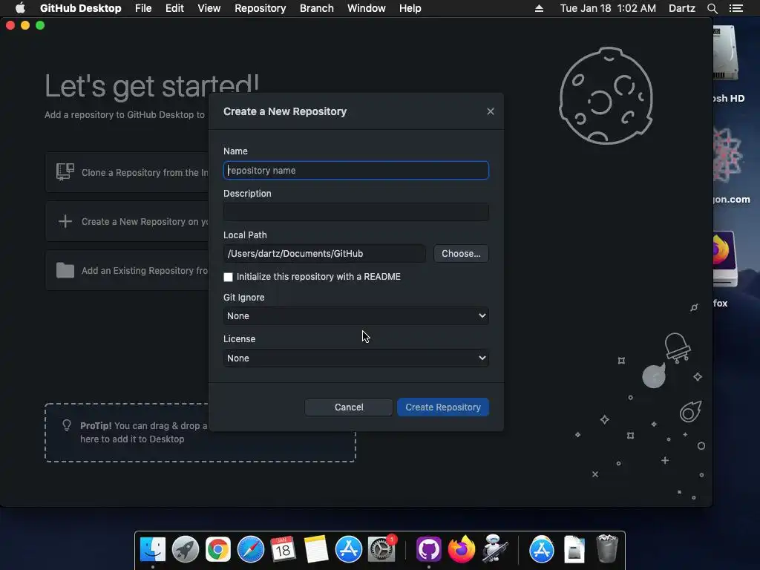The height and width of the screenshot is (570, 760).
Task: Close the Create a New Repository dialog
Action: tap(491, 111)
